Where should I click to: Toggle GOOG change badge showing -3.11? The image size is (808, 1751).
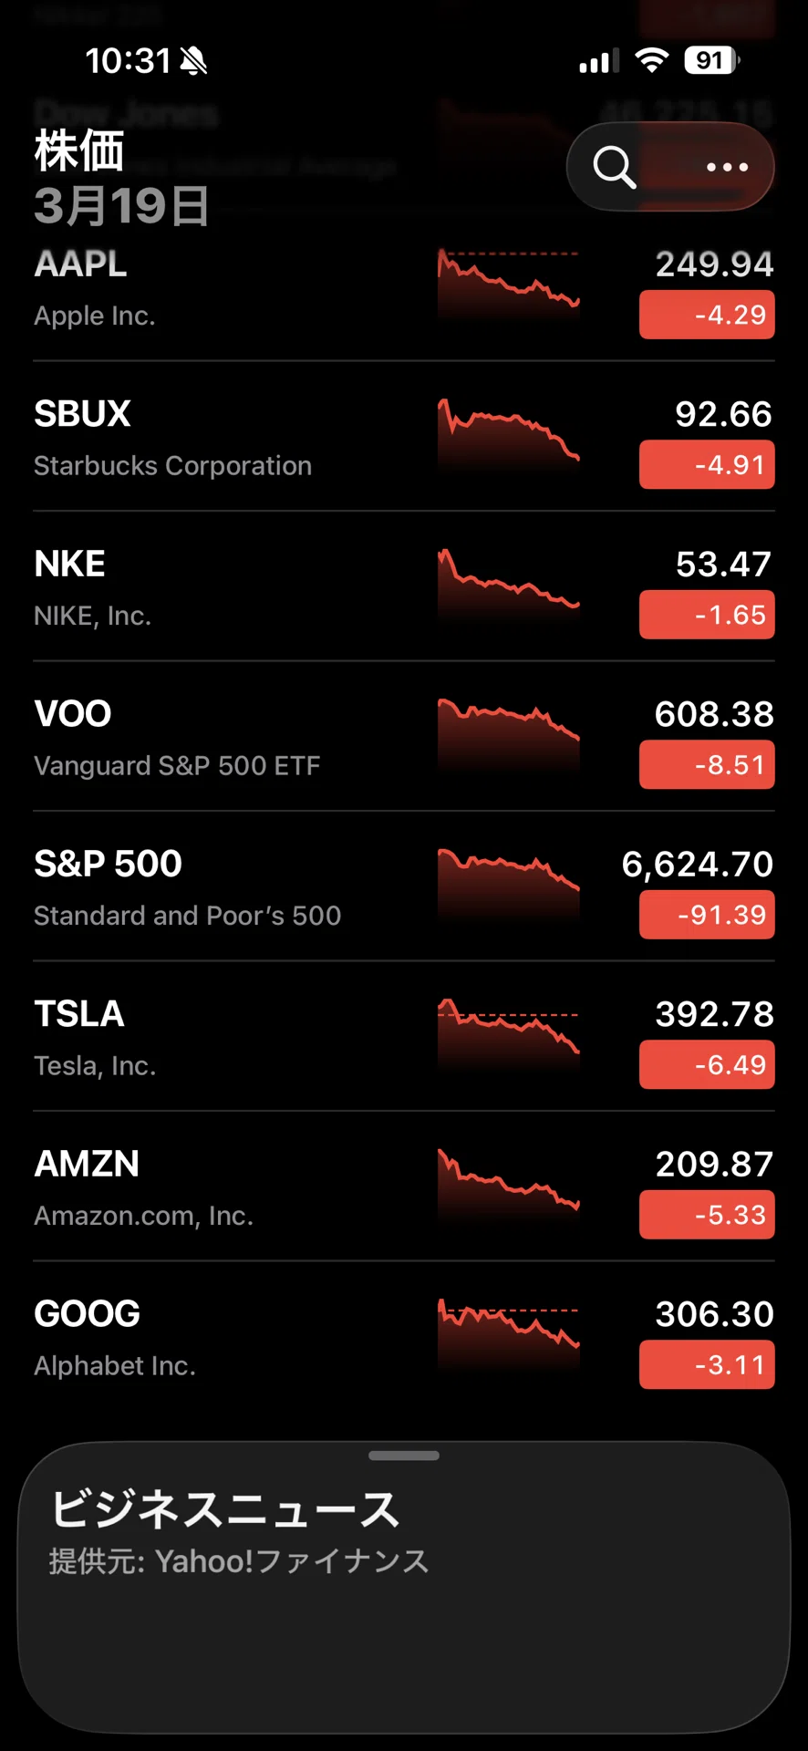pos(707,1364)
